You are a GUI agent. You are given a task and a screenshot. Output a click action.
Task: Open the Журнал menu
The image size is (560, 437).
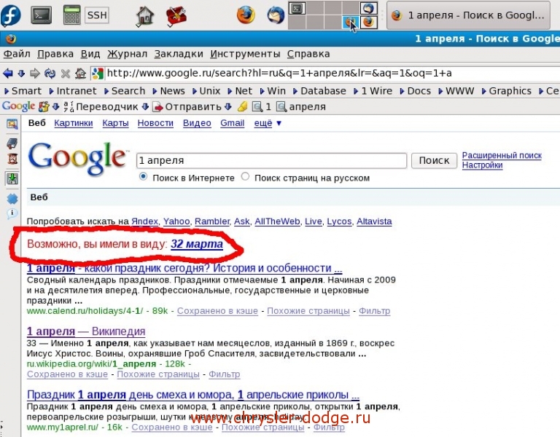pyautogui.click(x=127, y=54)
